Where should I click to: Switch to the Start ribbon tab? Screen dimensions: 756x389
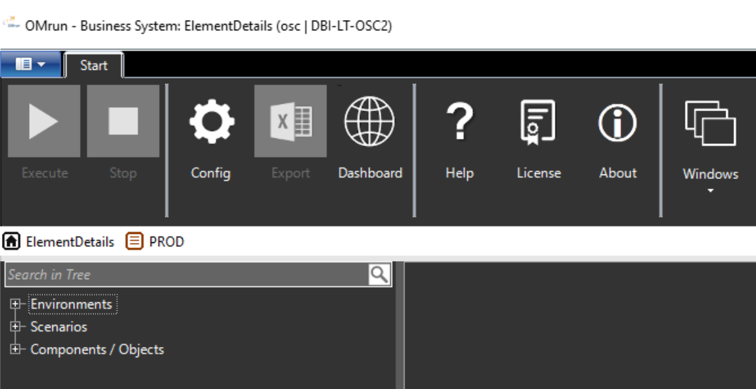pos(94,65)
